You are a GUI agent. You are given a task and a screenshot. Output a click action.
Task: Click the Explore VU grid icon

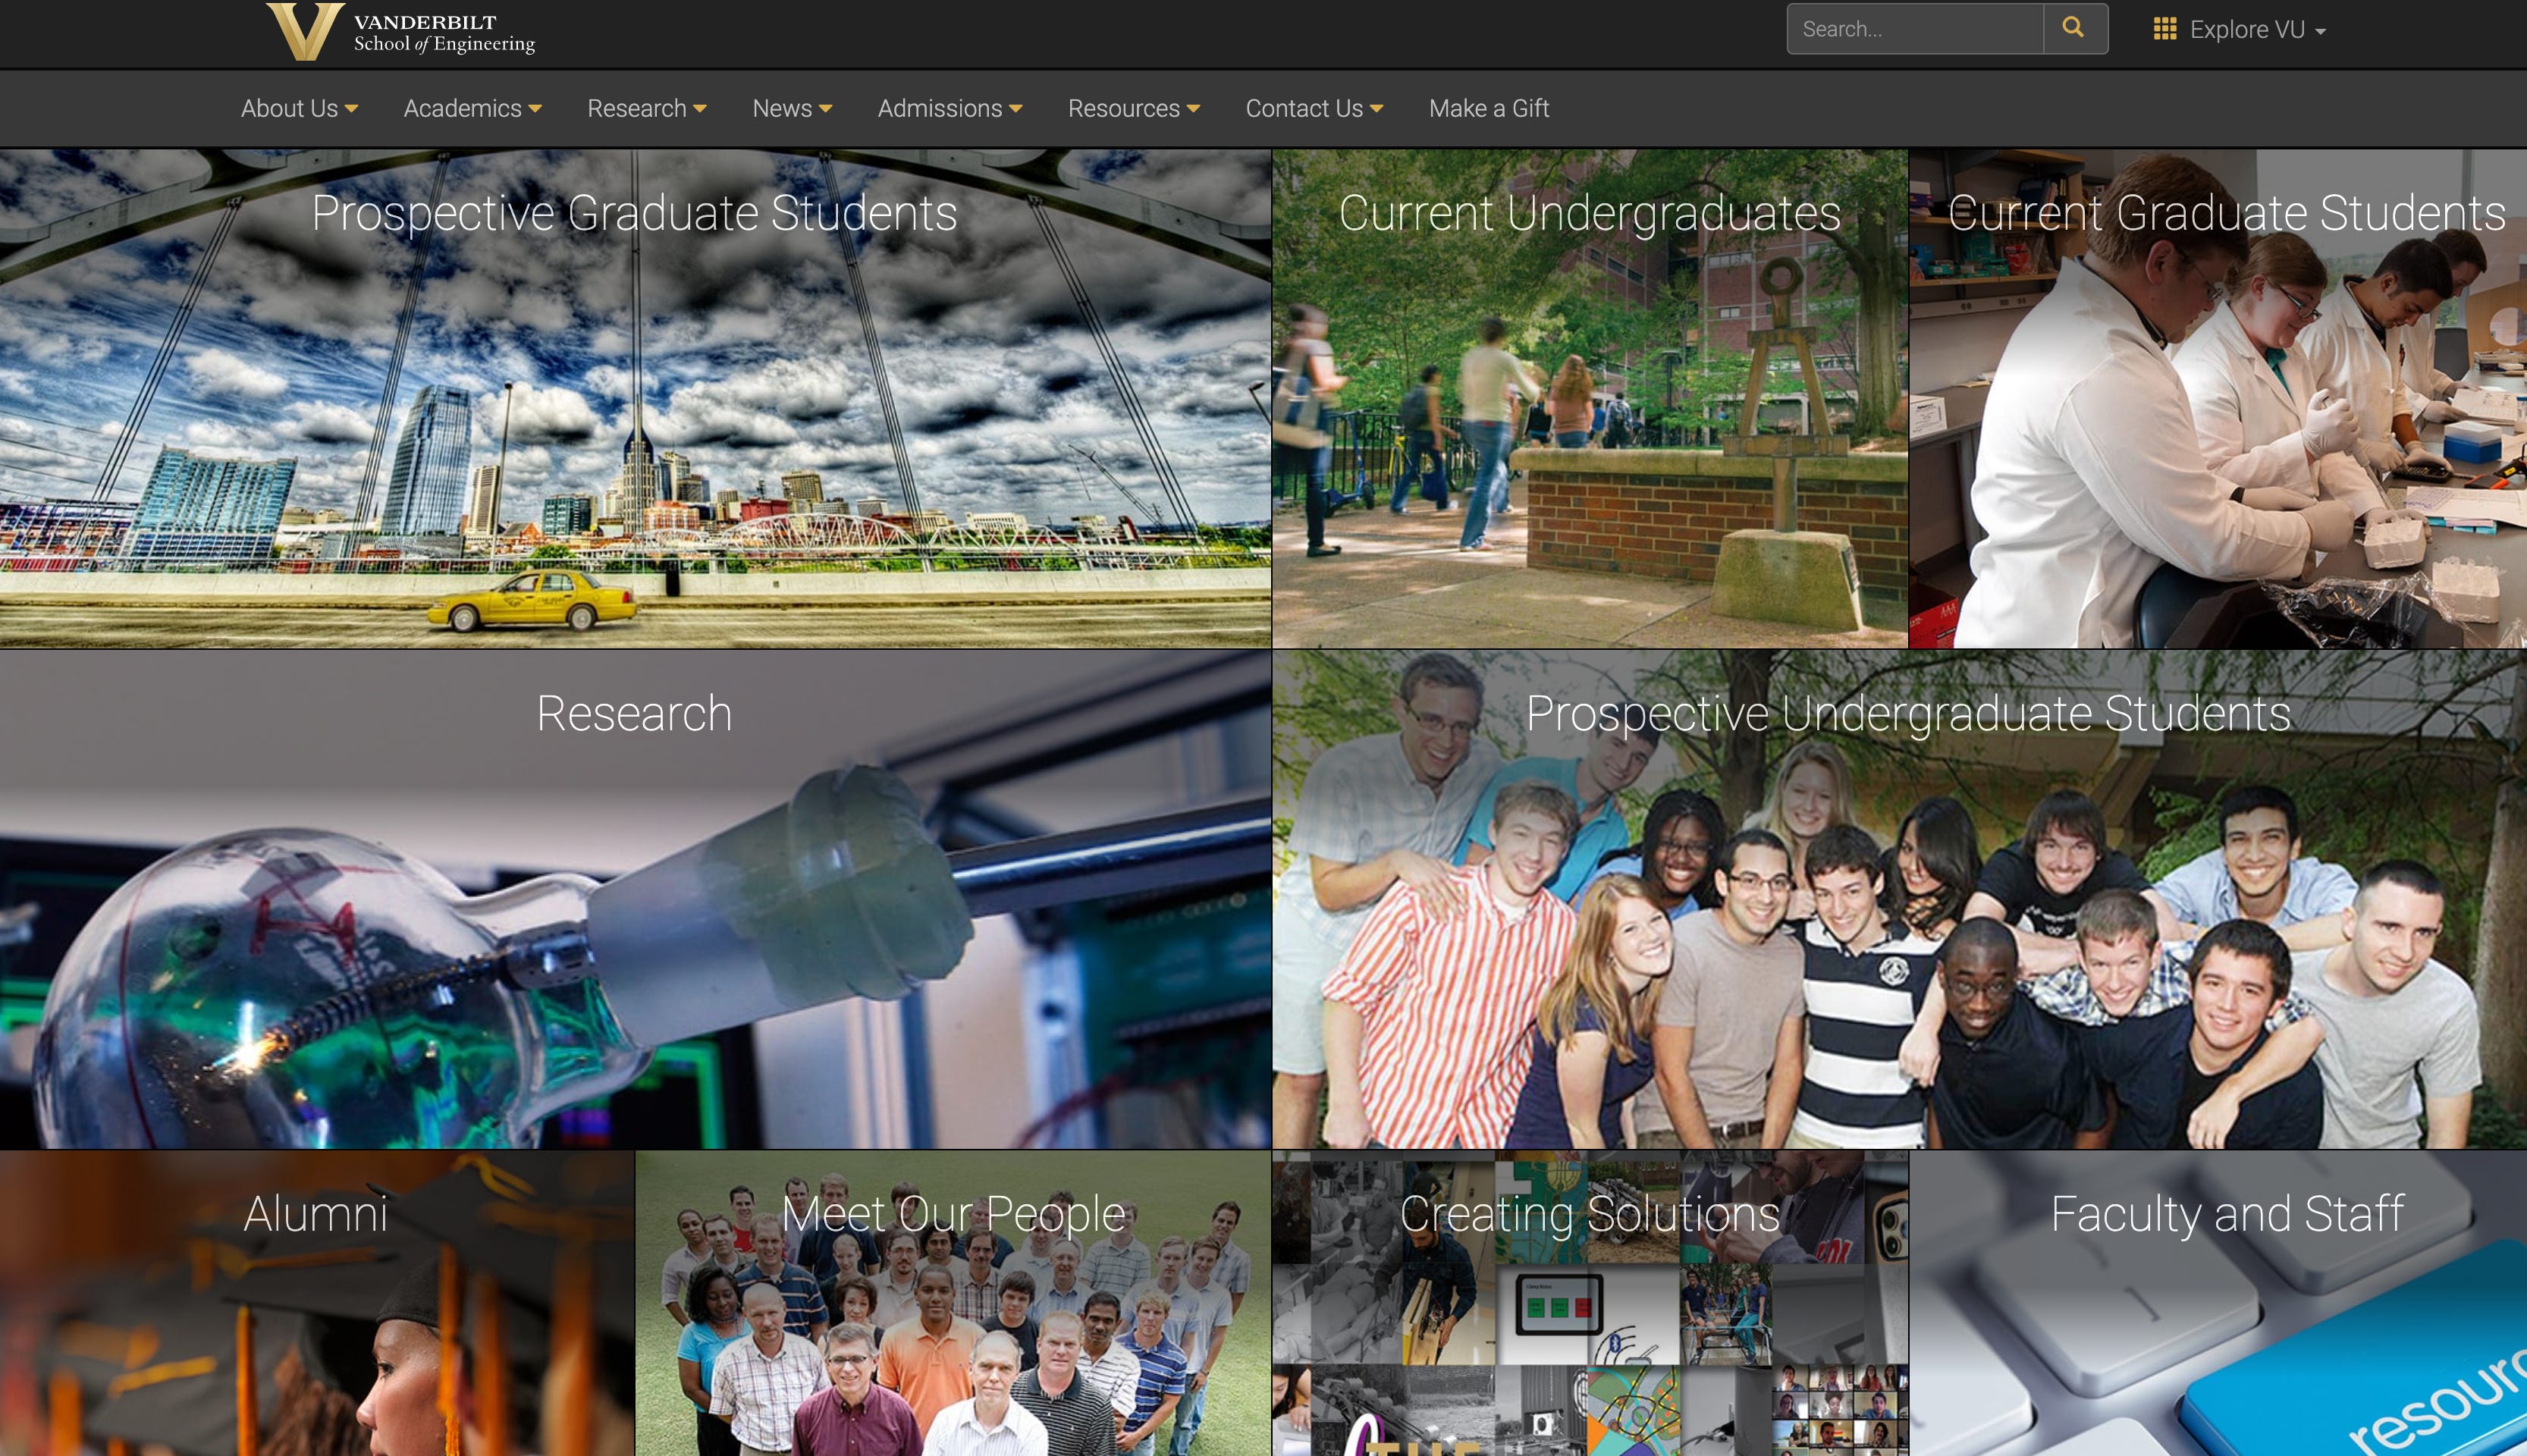click(2164, 29)
